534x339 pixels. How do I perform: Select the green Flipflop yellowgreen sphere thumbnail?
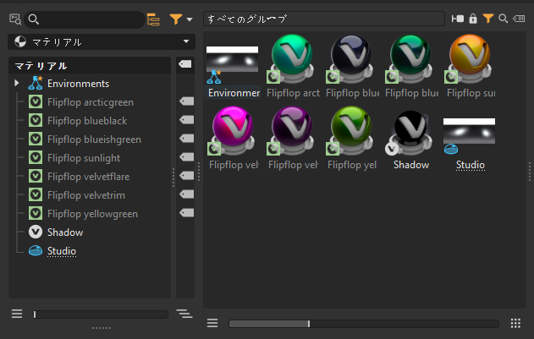[351, 131]
